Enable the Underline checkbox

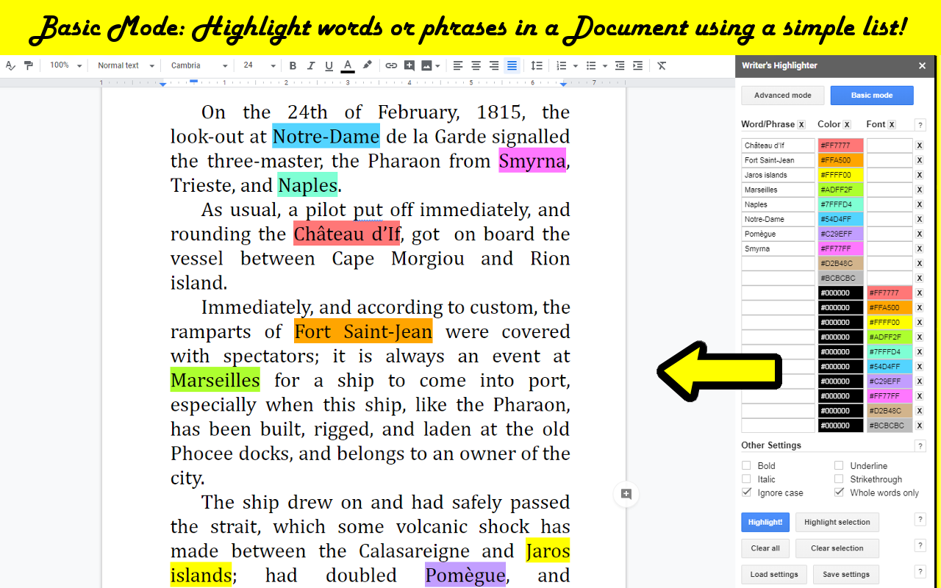(839, 465)
